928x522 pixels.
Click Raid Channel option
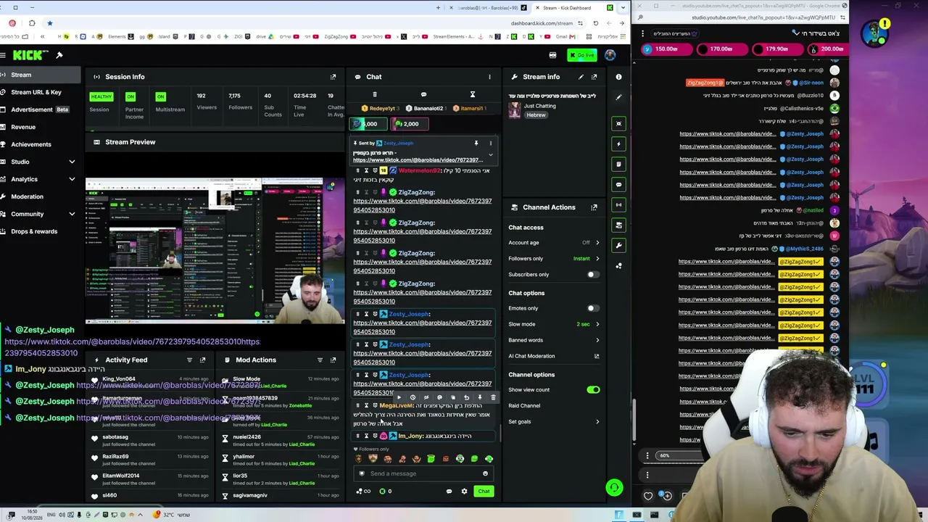pos(524,406)
